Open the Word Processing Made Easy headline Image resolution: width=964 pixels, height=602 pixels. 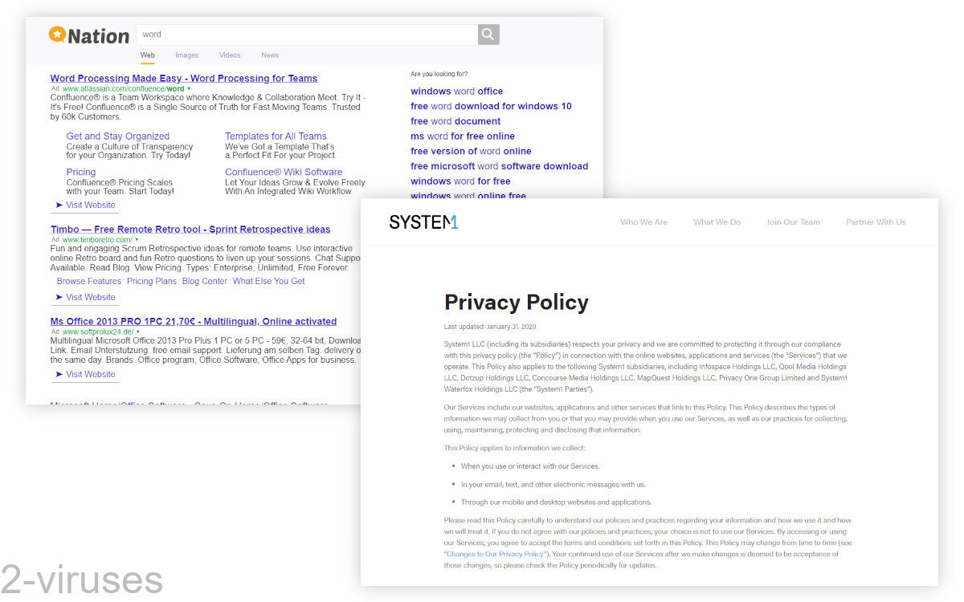[183, 78]
